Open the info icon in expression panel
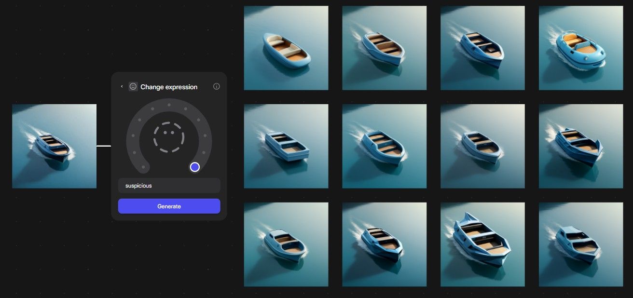Viewport: 633px width, 298px height. click(216, 87)
